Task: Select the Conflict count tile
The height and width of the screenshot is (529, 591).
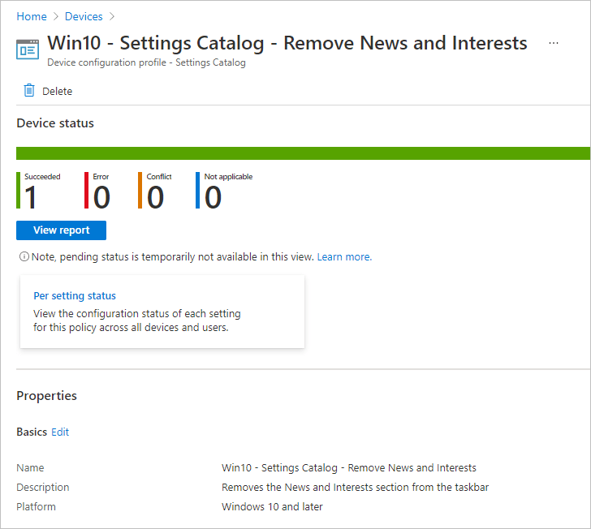Action: (x=155, y=191)
